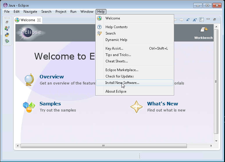Open the Window menu

pyautogui.click(x=87, y=12)
